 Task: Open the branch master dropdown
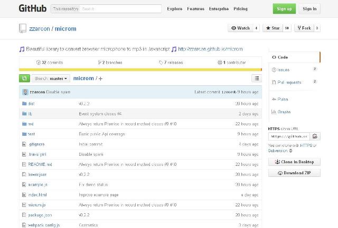[x=51, y=78]
